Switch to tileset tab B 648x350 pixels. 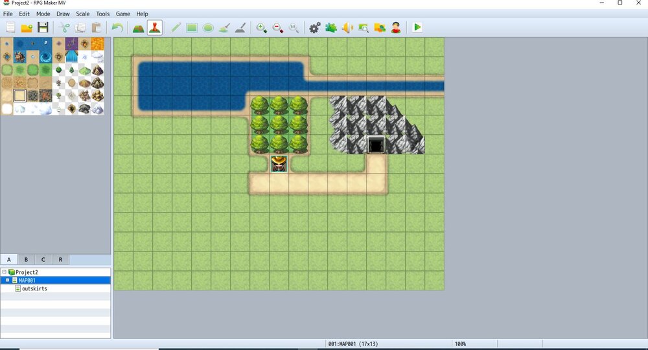(x=26, y=259)
